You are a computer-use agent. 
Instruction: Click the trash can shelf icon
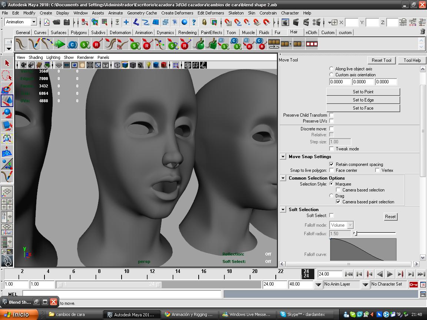[x=423, y=32]
